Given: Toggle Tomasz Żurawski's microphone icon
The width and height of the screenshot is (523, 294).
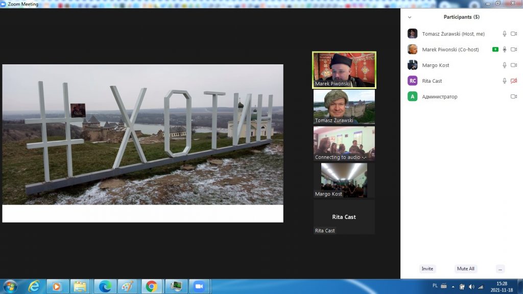Looking at the screenshot, I should (505, 34).
